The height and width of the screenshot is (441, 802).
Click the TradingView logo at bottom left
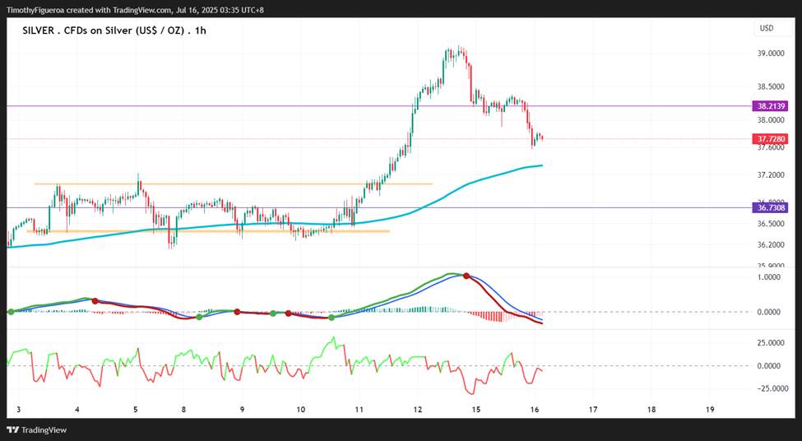36,429
